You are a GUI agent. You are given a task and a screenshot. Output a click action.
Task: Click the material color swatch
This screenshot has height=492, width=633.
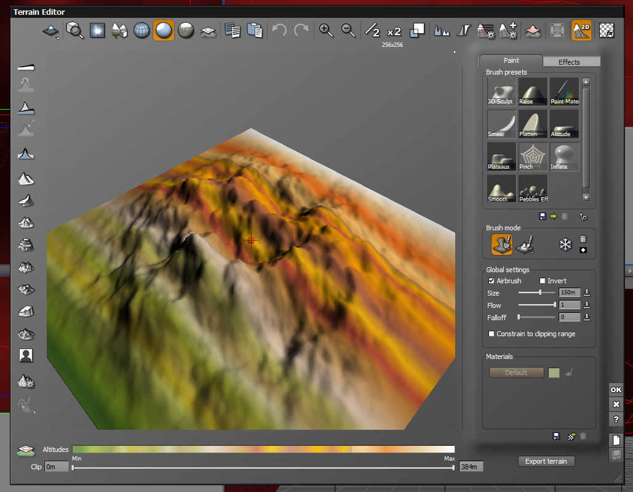pyautogui.click(x=554, y=373)
